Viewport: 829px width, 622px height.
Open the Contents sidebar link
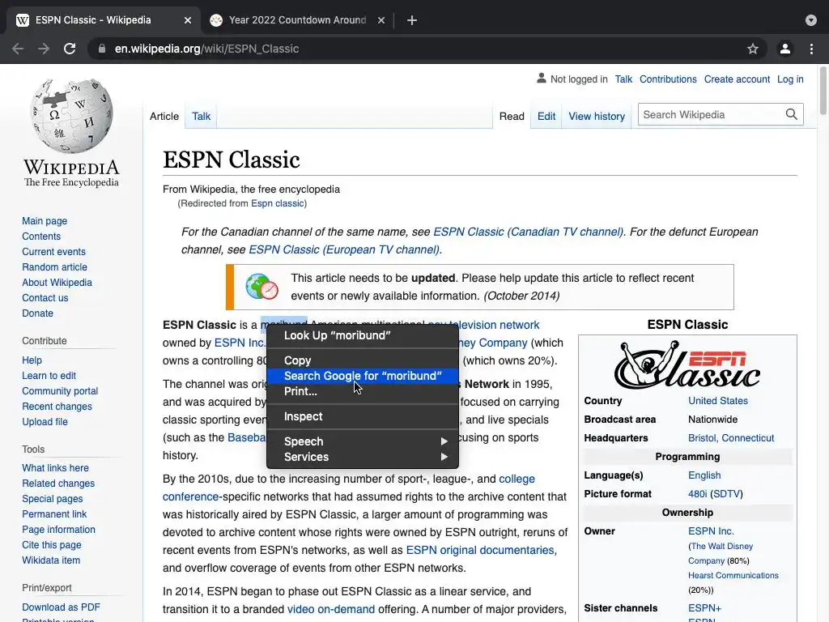coord(41,236)
